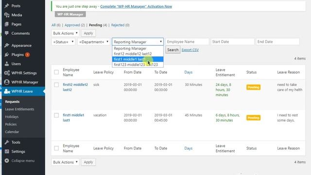Click the WPHR Manager avatar icon

(7, 82)
